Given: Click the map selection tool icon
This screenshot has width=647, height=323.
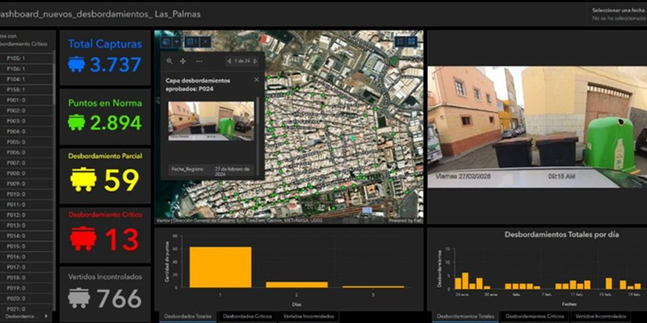Looking at the screenshot, I should [x=166, y=42].
